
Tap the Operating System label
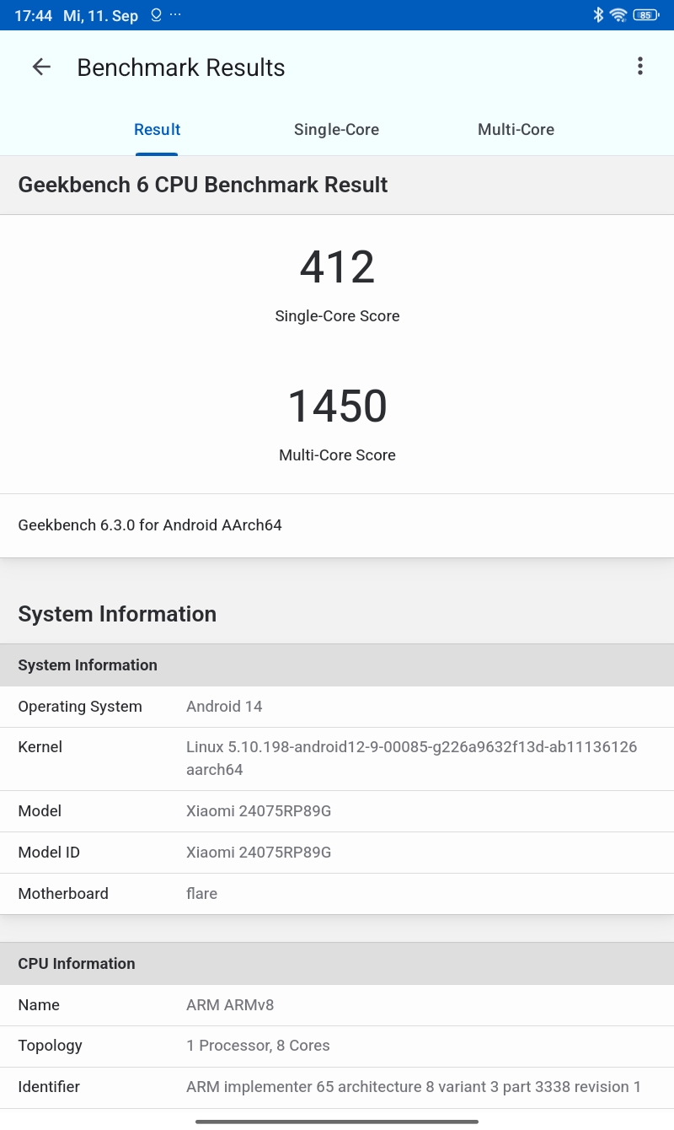click(80, 707)
